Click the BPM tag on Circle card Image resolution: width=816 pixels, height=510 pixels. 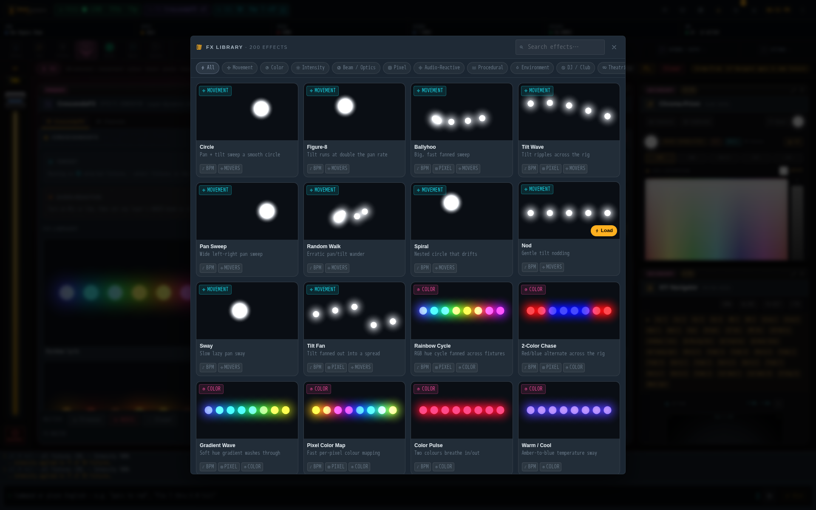(x=208, y=169)
